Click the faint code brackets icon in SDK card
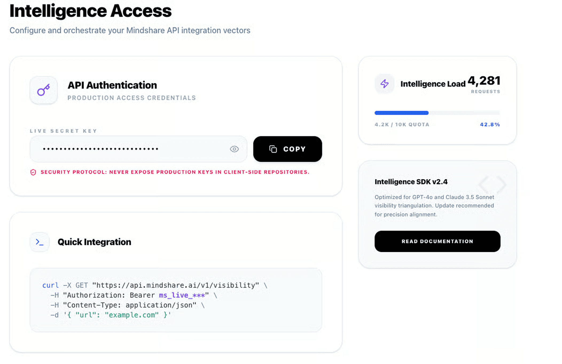562x364 pixels. [x=492, y=184]
